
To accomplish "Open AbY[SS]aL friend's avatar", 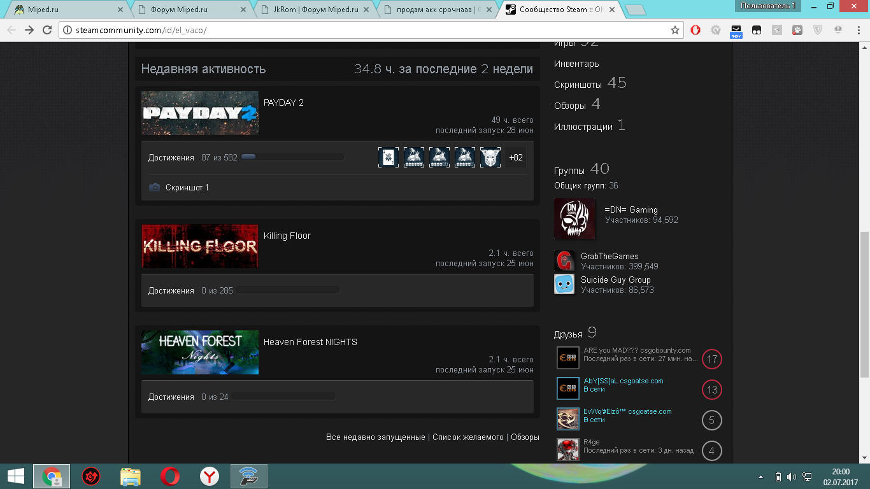I will click(568, 388).
